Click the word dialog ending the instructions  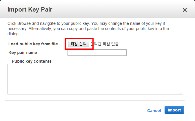13,34
